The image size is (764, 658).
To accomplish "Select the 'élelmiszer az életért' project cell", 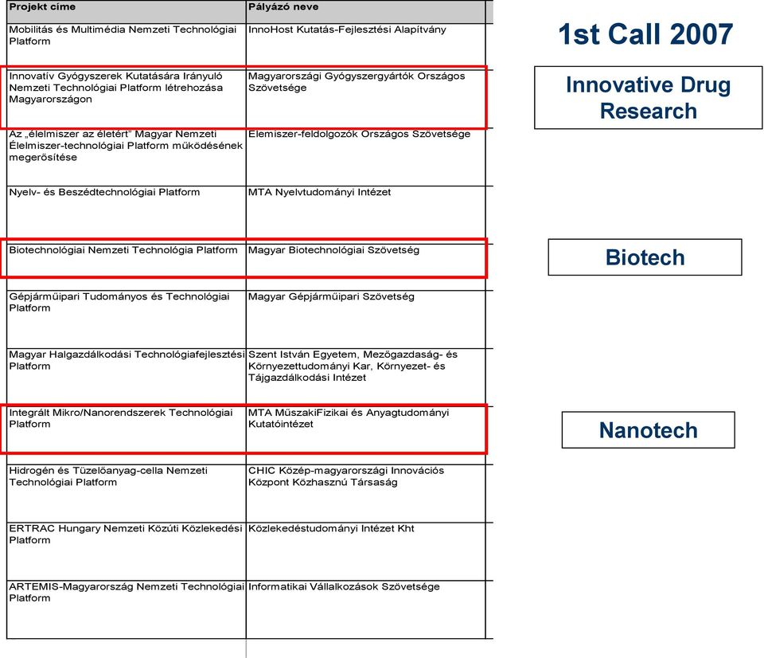I will click(x=127, y=157).
